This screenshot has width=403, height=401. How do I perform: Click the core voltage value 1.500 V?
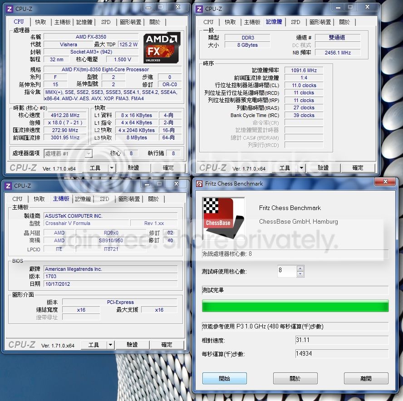coord(123,59)
